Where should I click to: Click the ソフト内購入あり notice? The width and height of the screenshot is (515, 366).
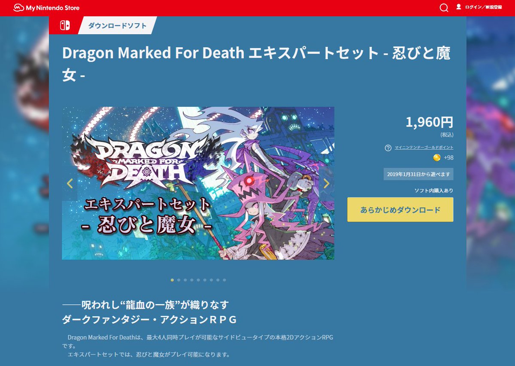tap(433, 191)
